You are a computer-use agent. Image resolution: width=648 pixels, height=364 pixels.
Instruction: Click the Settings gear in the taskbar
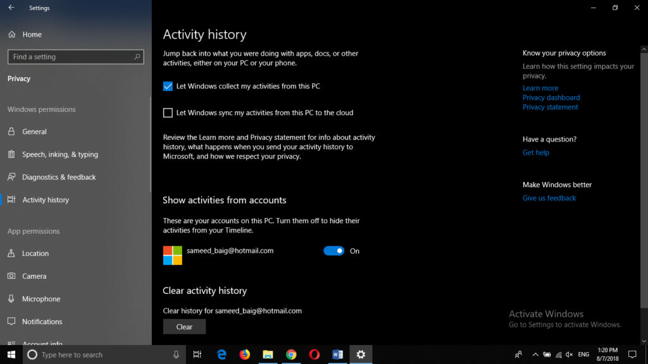pos(361,355)
